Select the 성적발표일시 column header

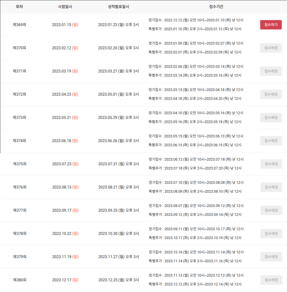[x=118, y=7]
